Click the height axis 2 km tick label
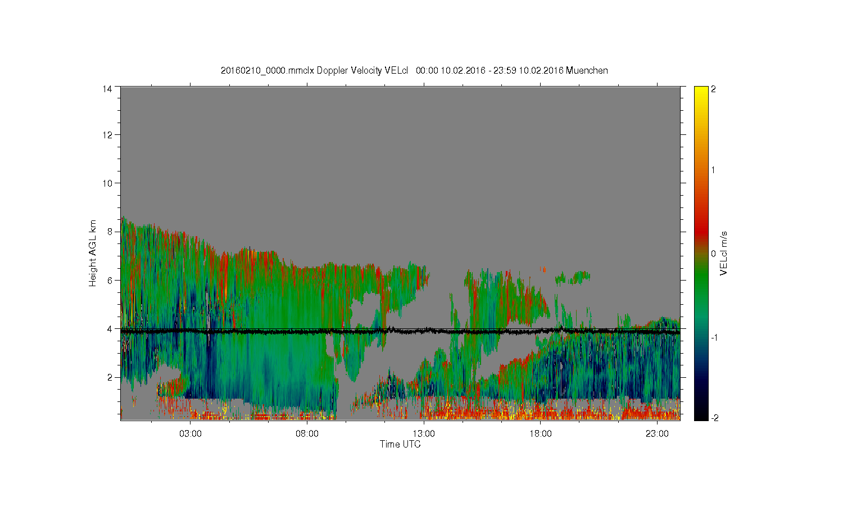The height and width of the screenshot is (506, 843). point(110,377)
